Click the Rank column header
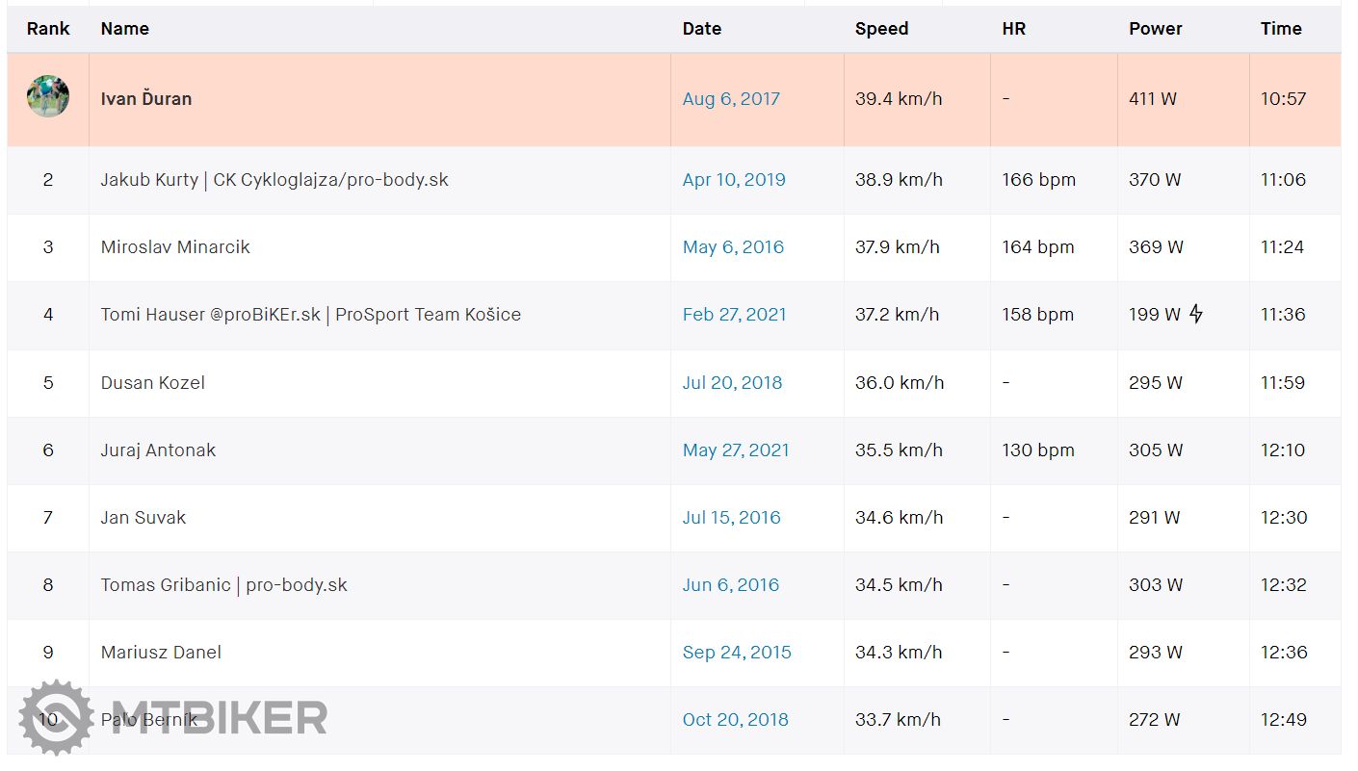This screenshot has width=1358, height=771. [48, 29]
